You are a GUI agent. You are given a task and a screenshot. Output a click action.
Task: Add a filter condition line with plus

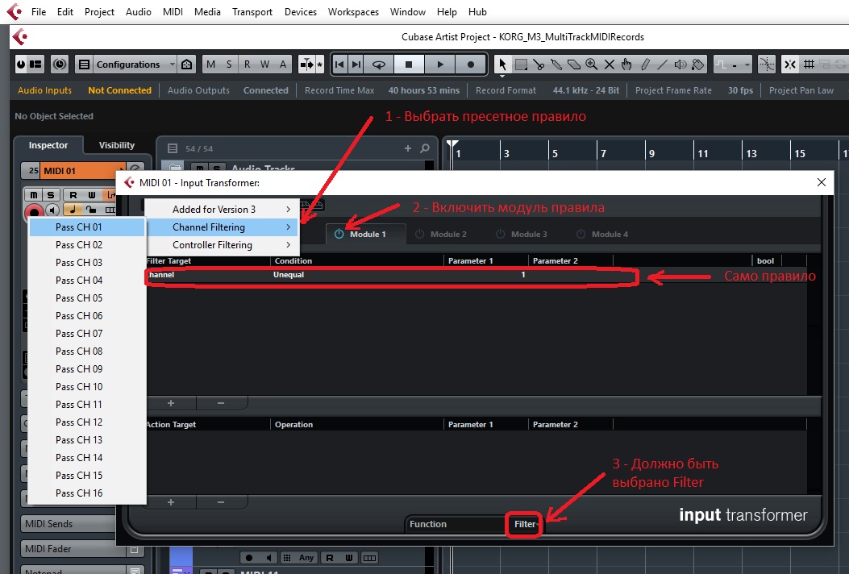pos(171,403)
